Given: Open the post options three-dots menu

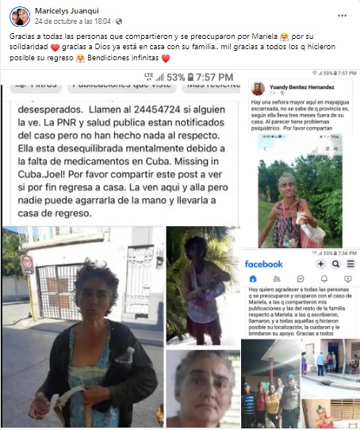Looking at the screenshot, I should (x=342, y=16).
